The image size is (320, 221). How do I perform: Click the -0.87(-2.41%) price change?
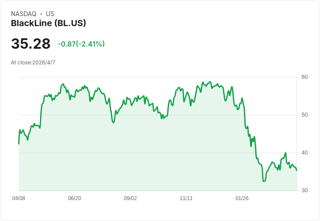(x=81, y=44)
